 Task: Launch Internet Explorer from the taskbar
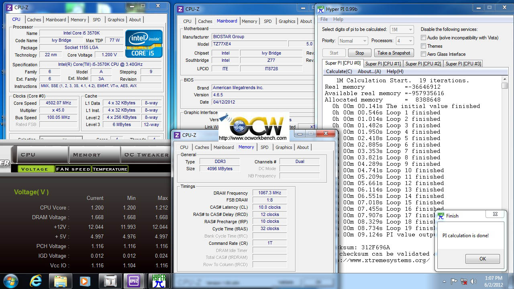(36, 281)
